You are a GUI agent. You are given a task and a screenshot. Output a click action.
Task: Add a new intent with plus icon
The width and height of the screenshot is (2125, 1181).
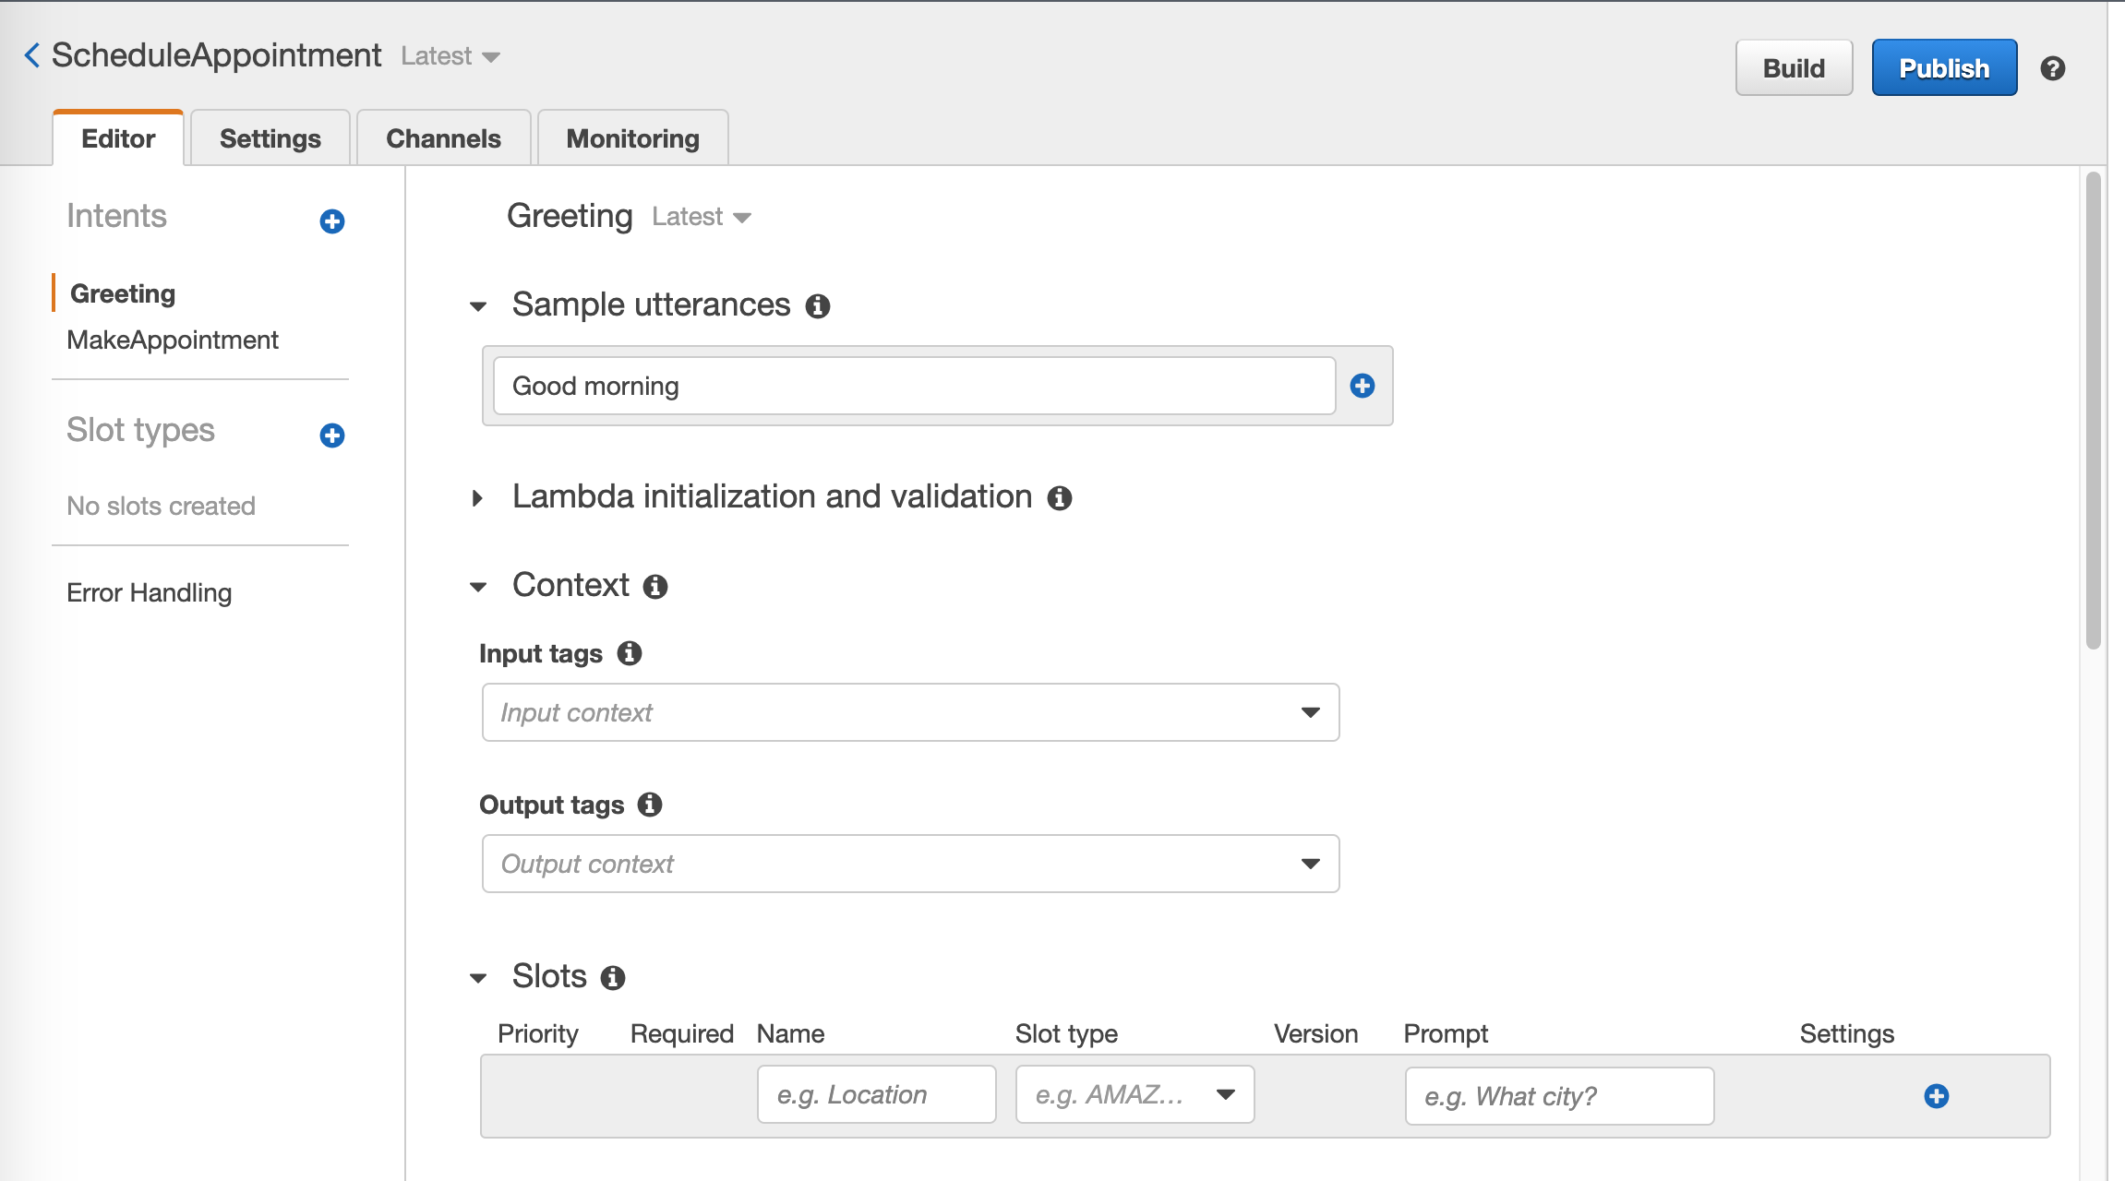pos(332,221)
